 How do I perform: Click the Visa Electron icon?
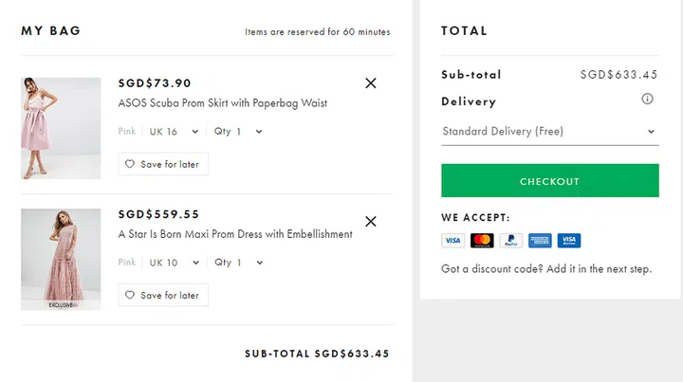(x=569, y=241)
